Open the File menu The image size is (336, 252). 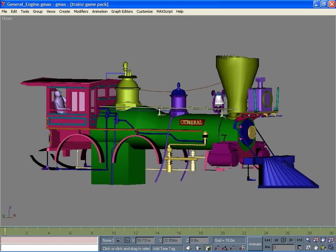click(x=4, y=12)
